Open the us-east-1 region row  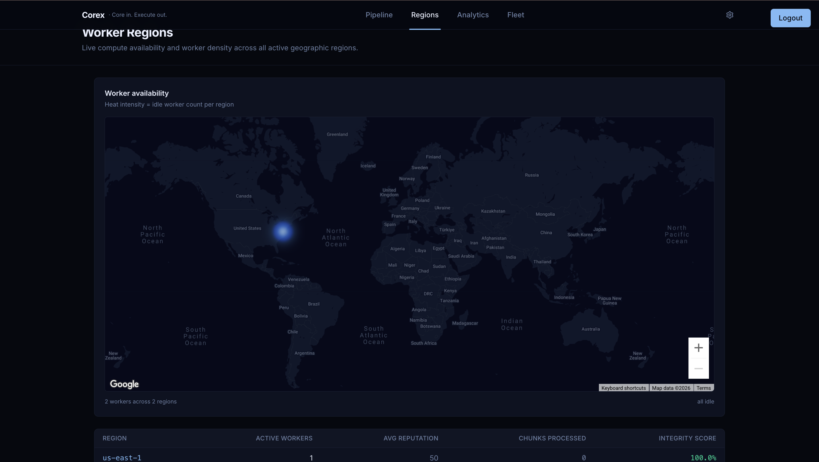[122, 457]
